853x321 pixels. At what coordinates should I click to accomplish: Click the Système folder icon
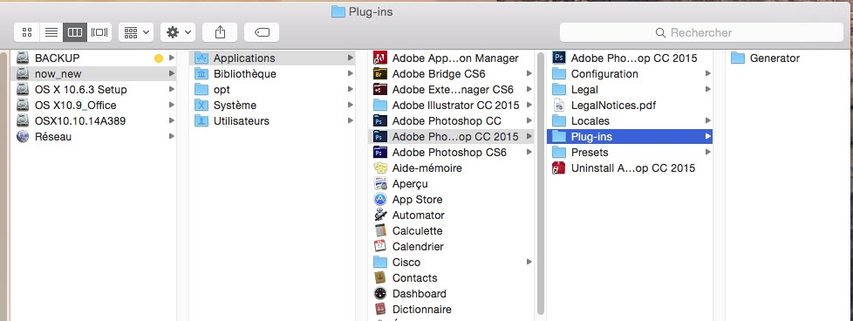click(x=201, y=105)
